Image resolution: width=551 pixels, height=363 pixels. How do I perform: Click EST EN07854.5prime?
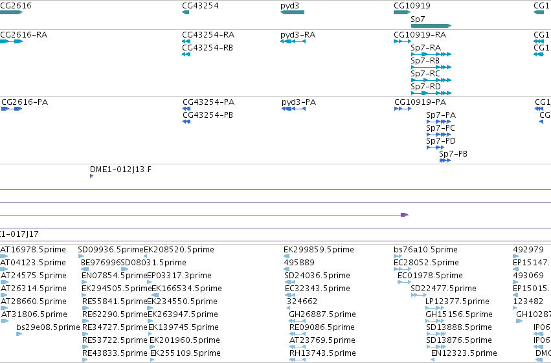[114, 276]
